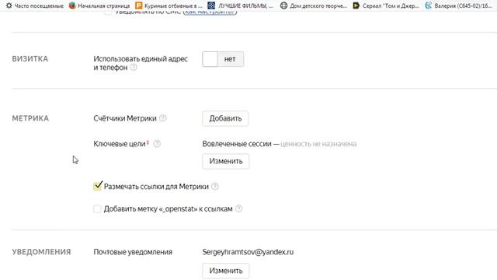Show help icon next to 'Ключевые цели'
497x280 pixels.
tap(157, 144)
